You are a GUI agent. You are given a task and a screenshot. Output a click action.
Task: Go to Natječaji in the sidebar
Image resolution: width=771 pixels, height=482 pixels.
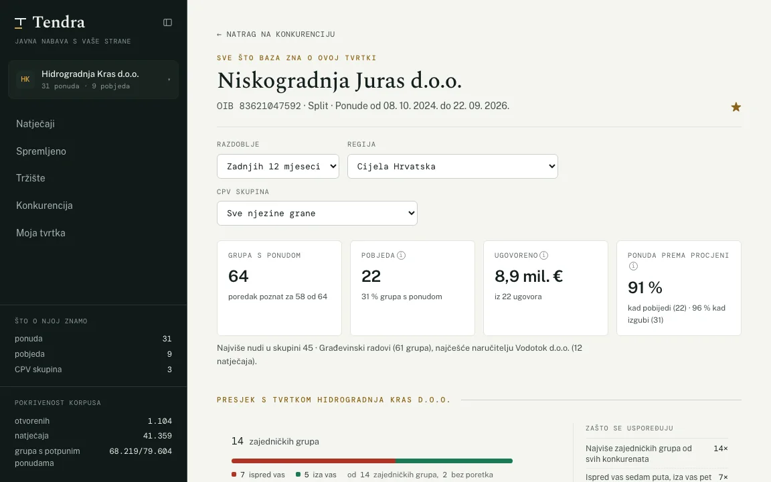(35, 123)
